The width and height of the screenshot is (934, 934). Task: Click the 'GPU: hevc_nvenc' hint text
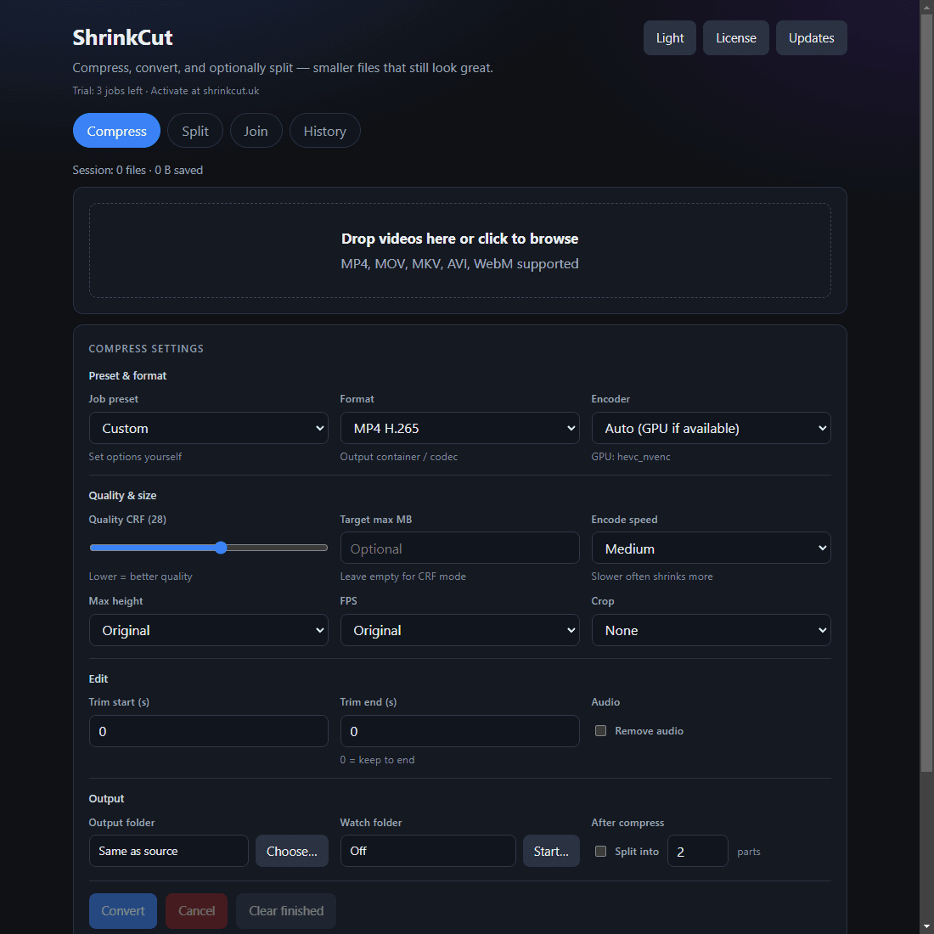pos(631,457)
